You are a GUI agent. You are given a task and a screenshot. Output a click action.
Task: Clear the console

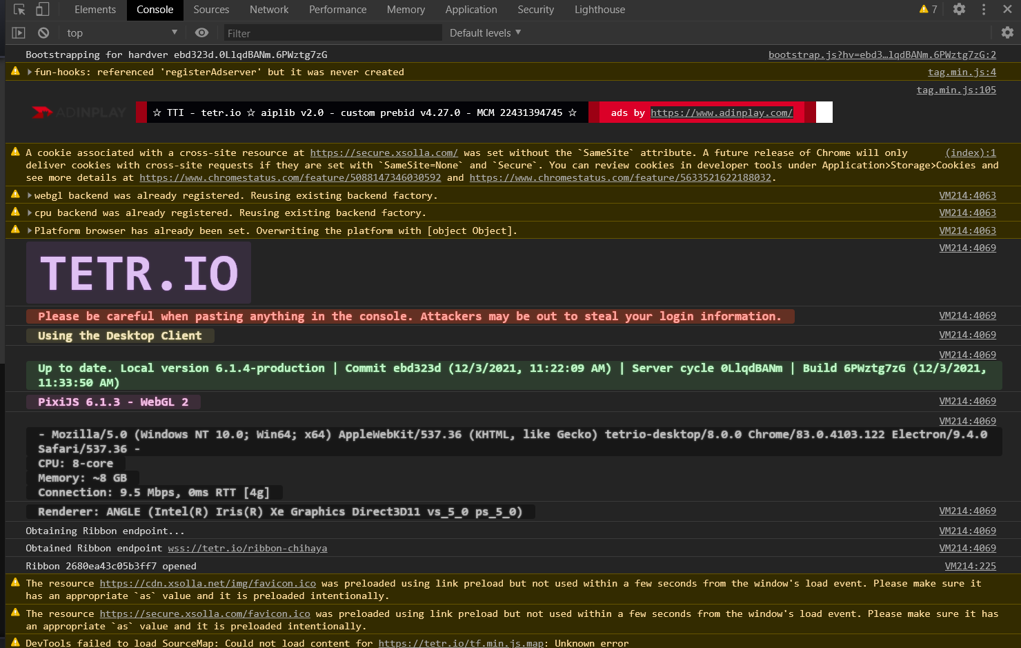click(43, 32)
